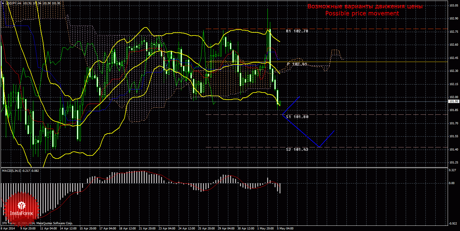
Task: Click the 101.25 value on price axis
Action: tap(454, 163)
